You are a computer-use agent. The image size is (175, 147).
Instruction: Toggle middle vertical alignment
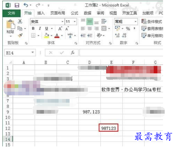tap(90, 21)
